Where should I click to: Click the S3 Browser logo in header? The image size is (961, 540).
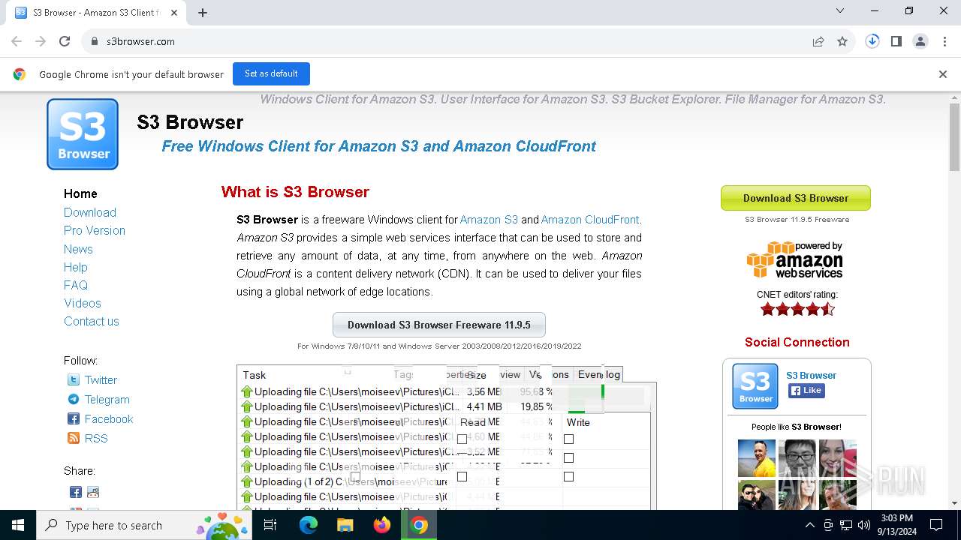[83, 134]
